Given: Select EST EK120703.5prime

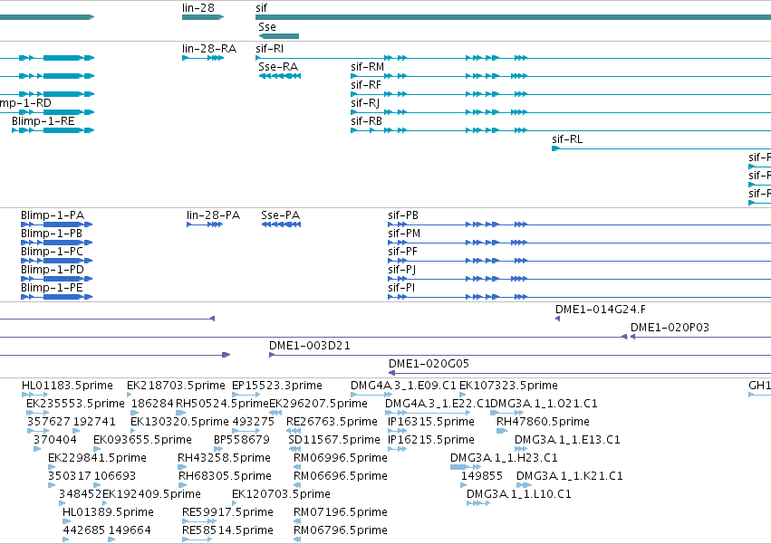Looking at the screenshot, I should [235, 503].
